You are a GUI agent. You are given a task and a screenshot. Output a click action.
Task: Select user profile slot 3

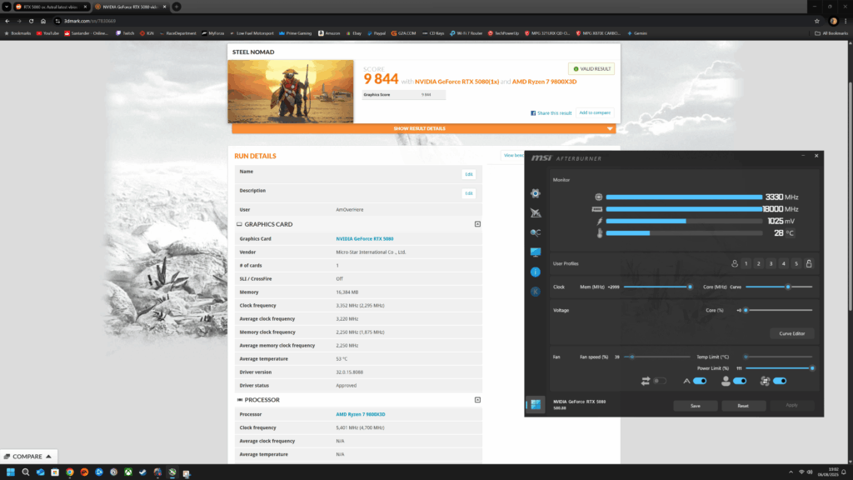point(771,263)
